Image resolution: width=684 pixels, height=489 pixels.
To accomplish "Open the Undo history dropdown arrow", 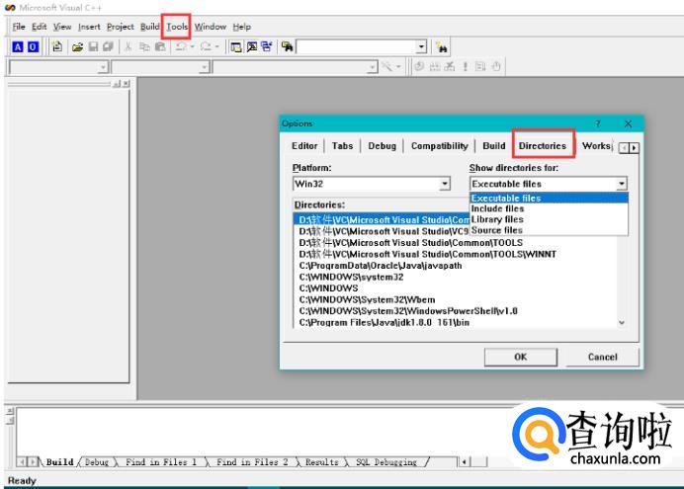I will coord(192,46).
